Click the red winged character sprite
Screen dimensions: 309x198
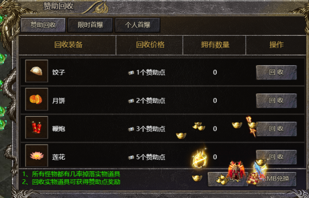click(236, 171)
